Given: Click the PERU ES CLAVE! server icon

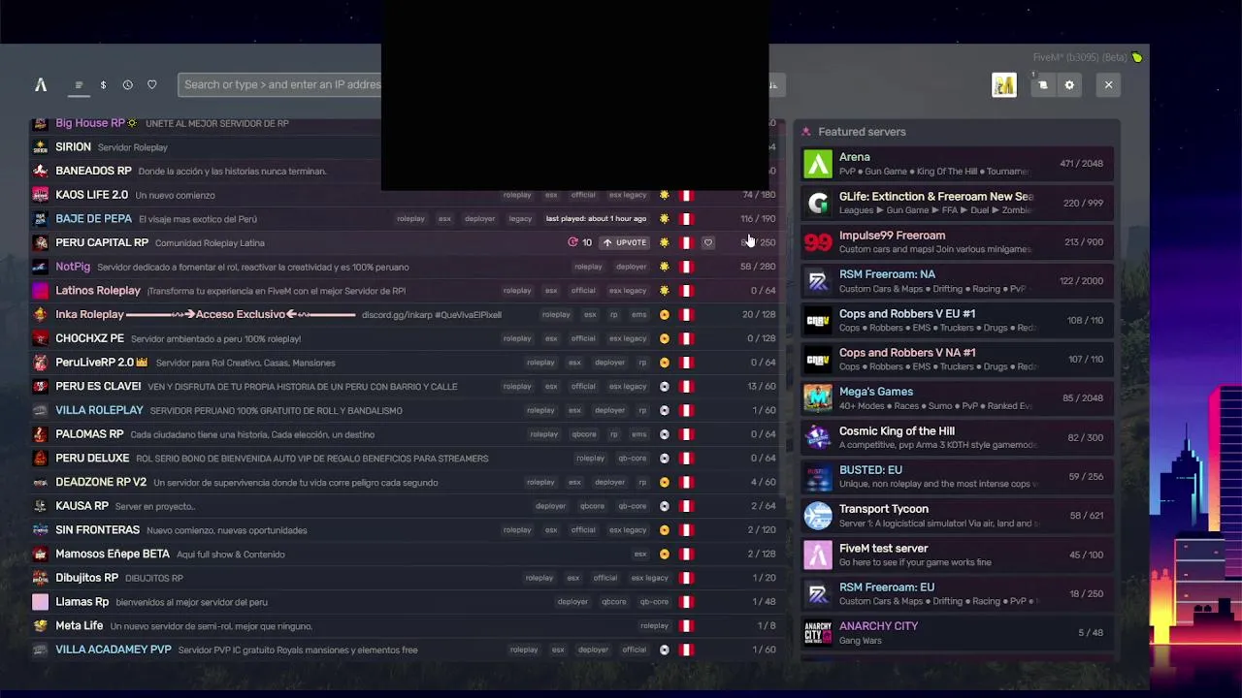Looking at the screenshot, I should pos(40,386).
